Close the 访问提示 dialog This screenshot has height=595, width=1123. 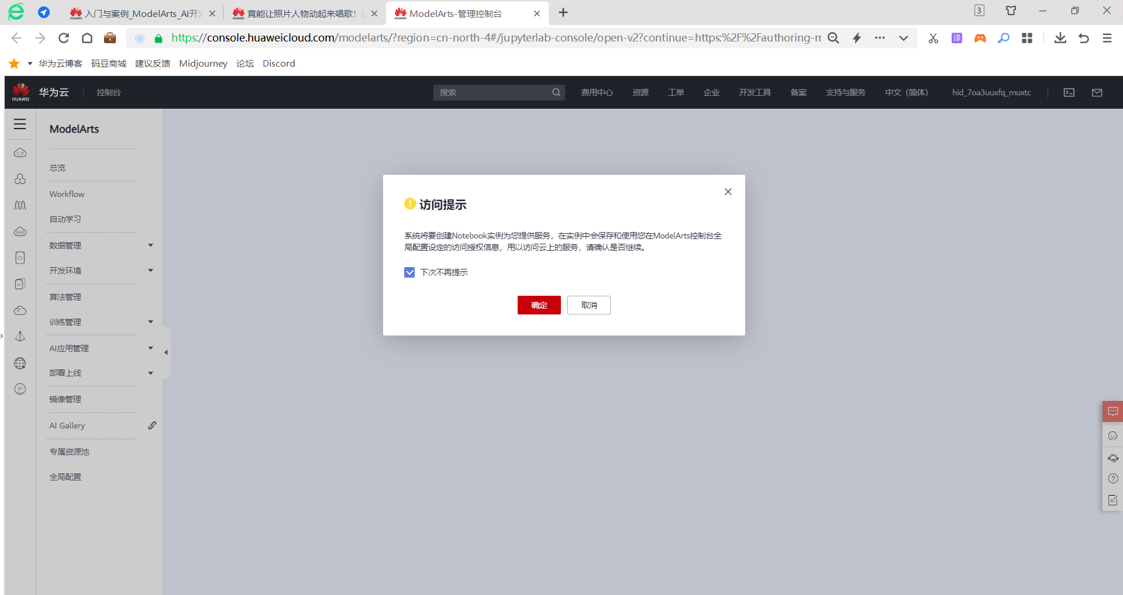tap(728, 192)
